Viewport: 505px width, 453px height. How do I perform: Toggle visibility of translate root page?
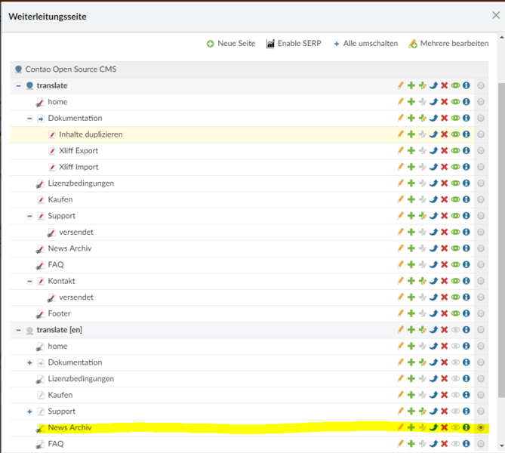pos(455,85)
